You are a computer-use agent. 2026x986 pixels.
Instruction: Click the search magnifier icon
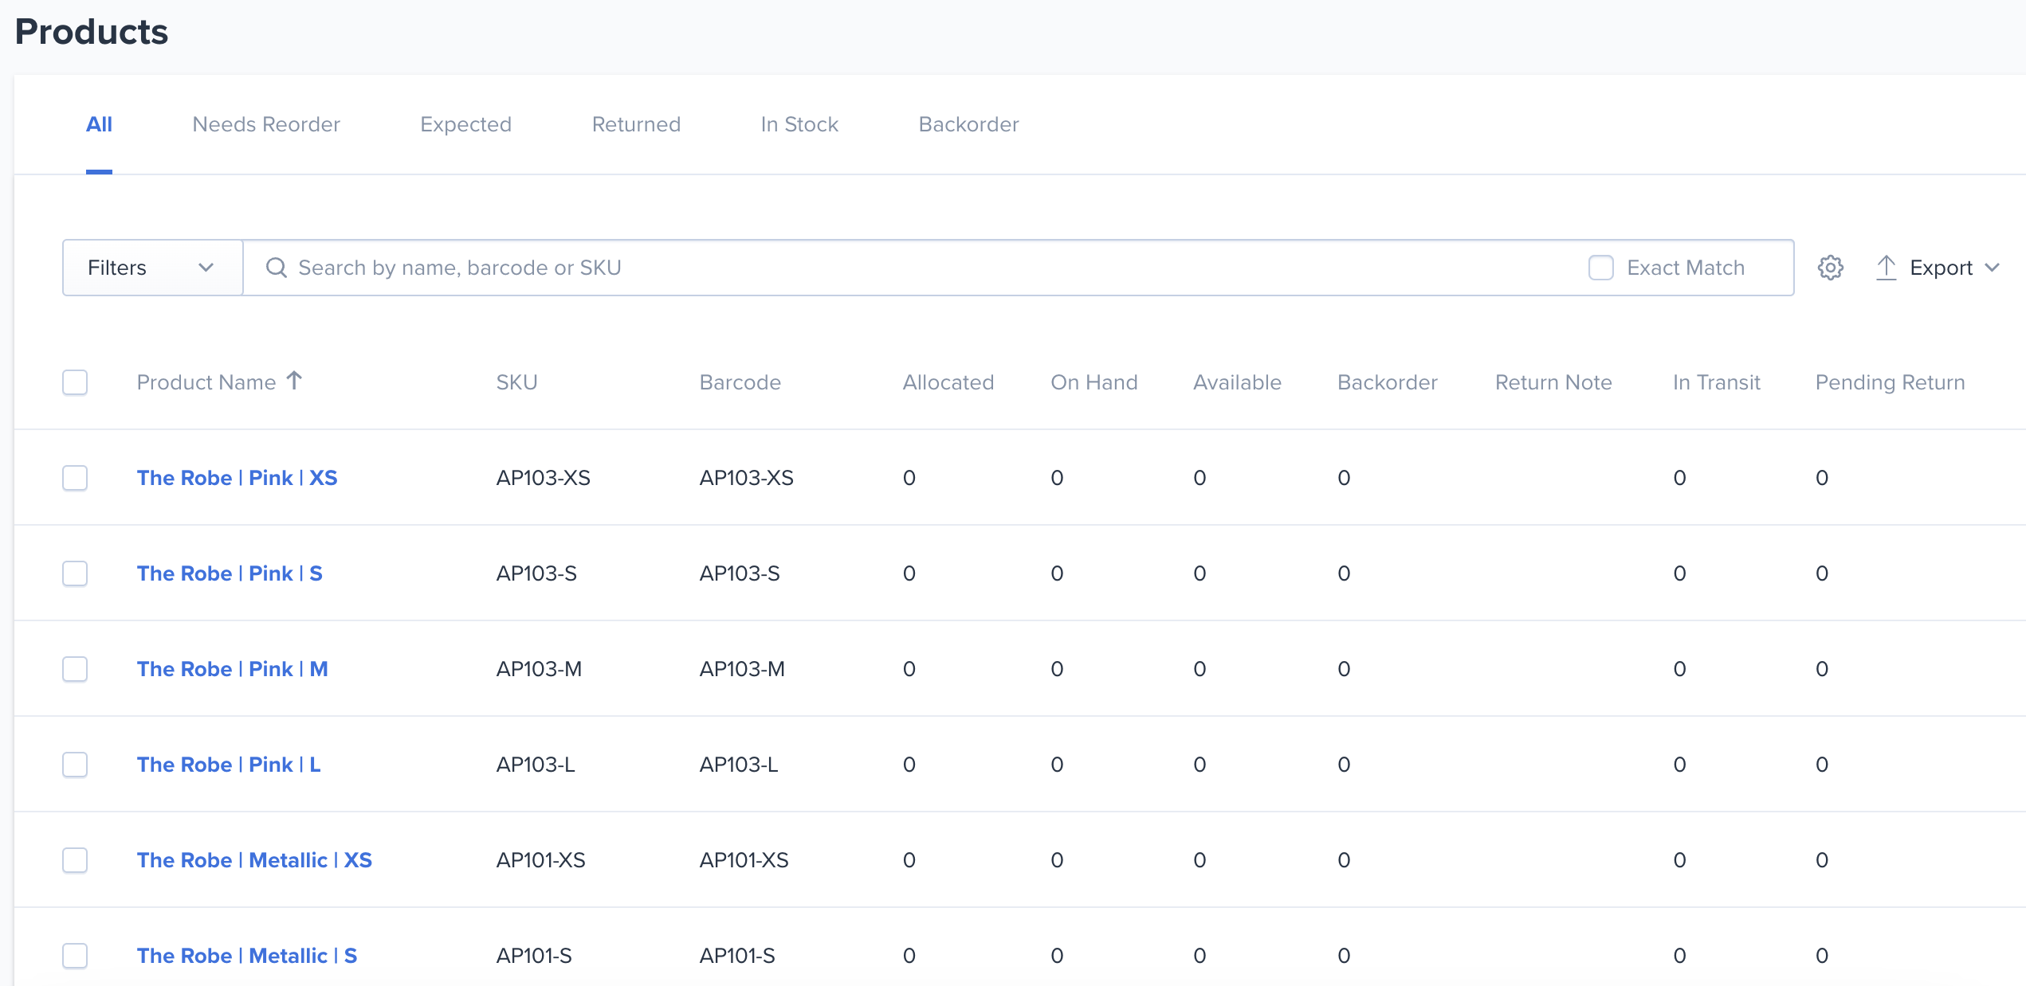[x=276, y=268]
